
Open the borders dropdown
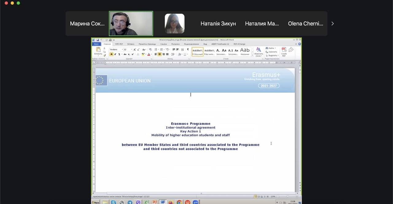pyautogui.click(x=187, y=54)
